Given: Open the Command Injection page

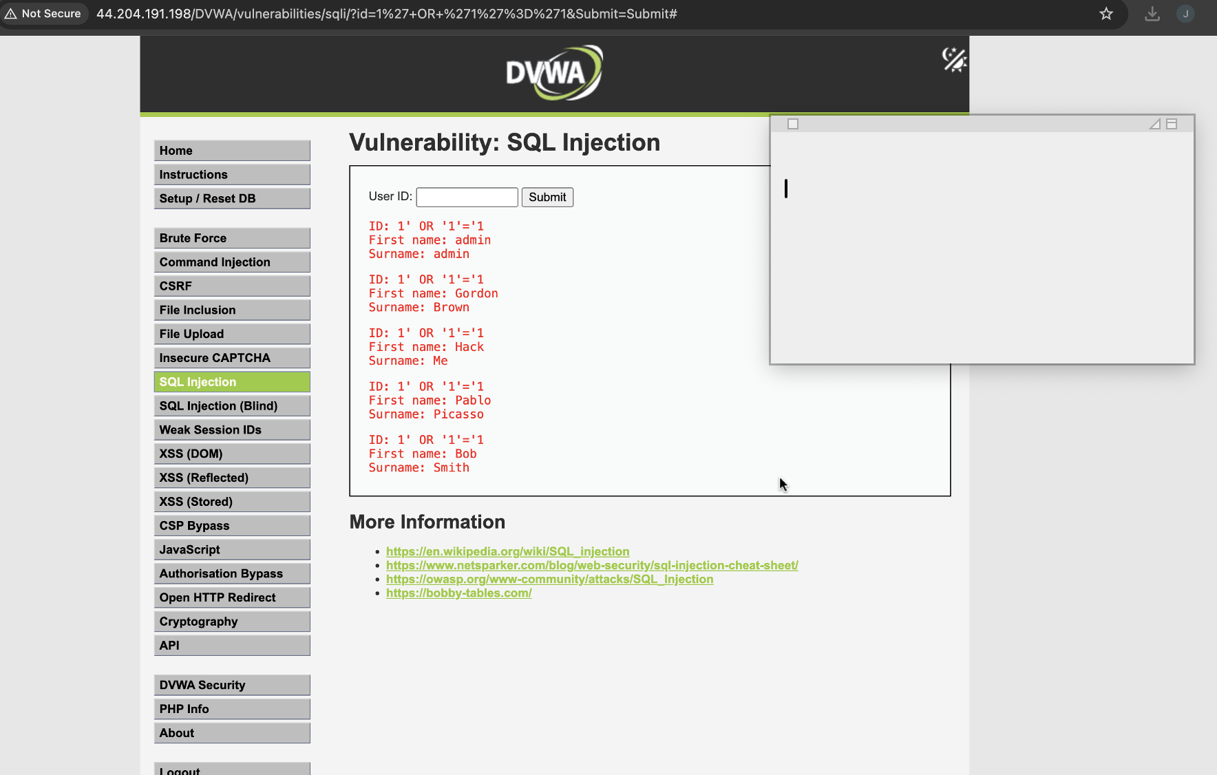Looking at the screenshot, I should pyautogui.click(x=232, y=262).
